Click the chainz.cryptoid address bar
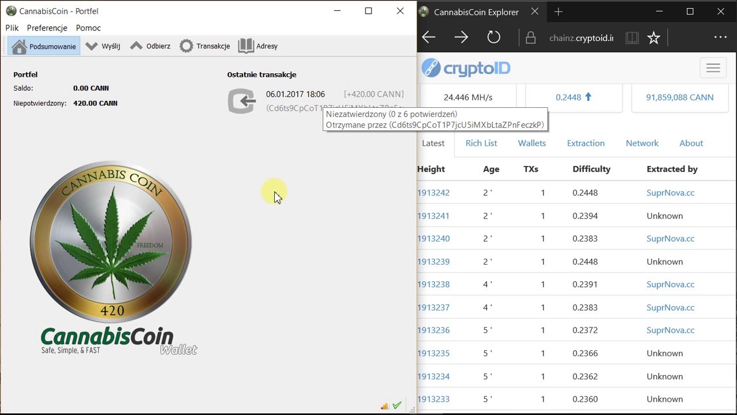This screenshot has height=415, width=737. (582, 38)
